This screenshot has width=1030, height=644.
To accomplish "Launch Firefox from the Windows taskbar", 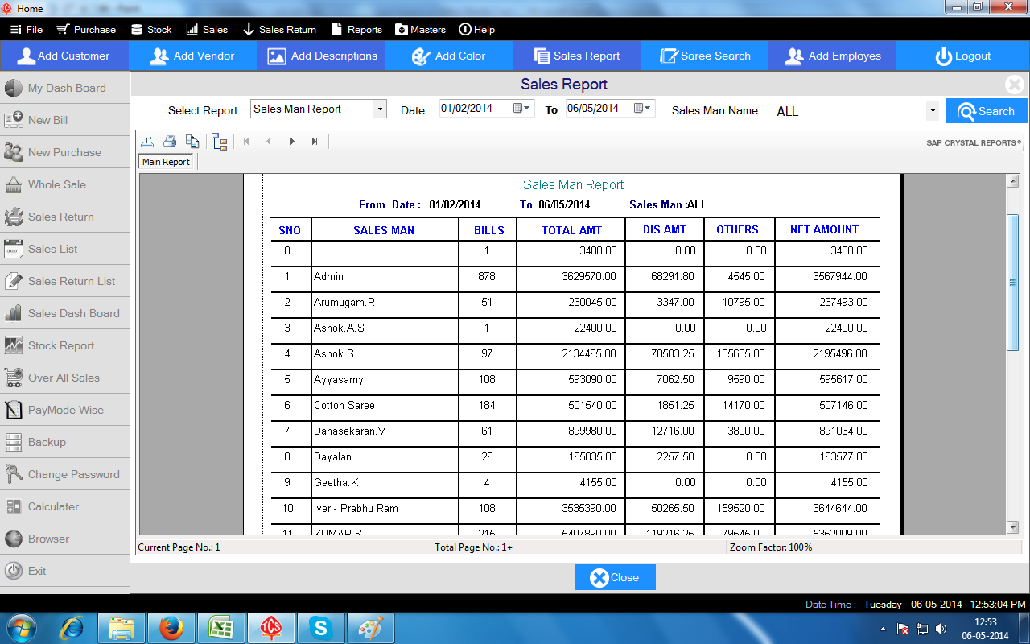I will coord(171,627).
